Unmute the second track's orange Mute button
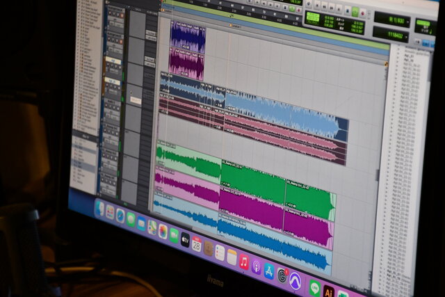The width and height of the screenshot is (445, 297). pos(121,41)
